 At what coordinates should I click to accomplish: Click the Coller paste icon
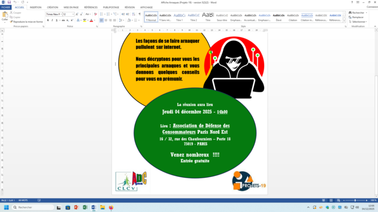point(5,16)
